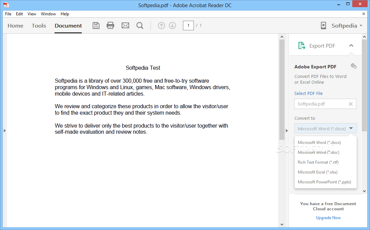
Task: Click right panel scrollbar down arrow
Action: click(364, 191)
